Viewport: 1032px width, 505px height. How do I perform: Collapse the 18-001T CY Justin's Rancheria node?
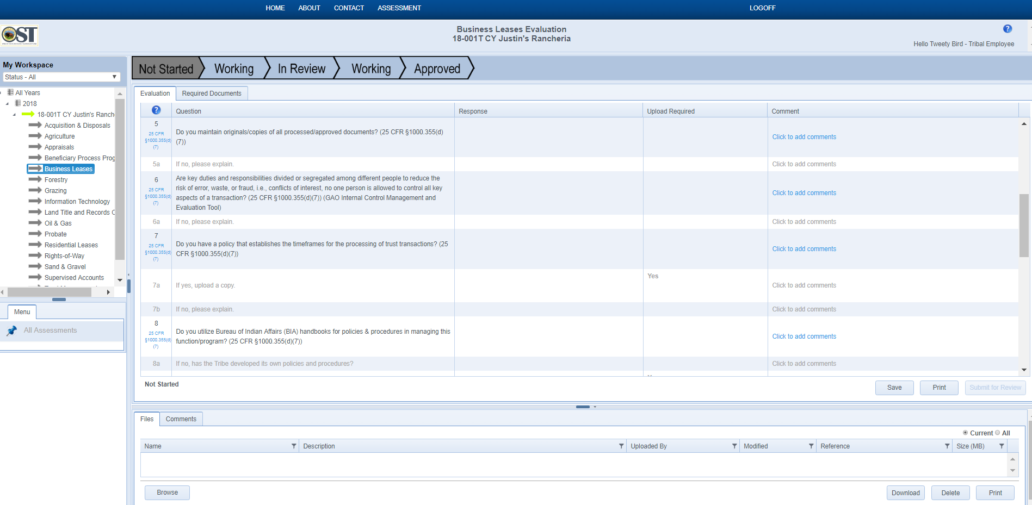click(14, 115)
